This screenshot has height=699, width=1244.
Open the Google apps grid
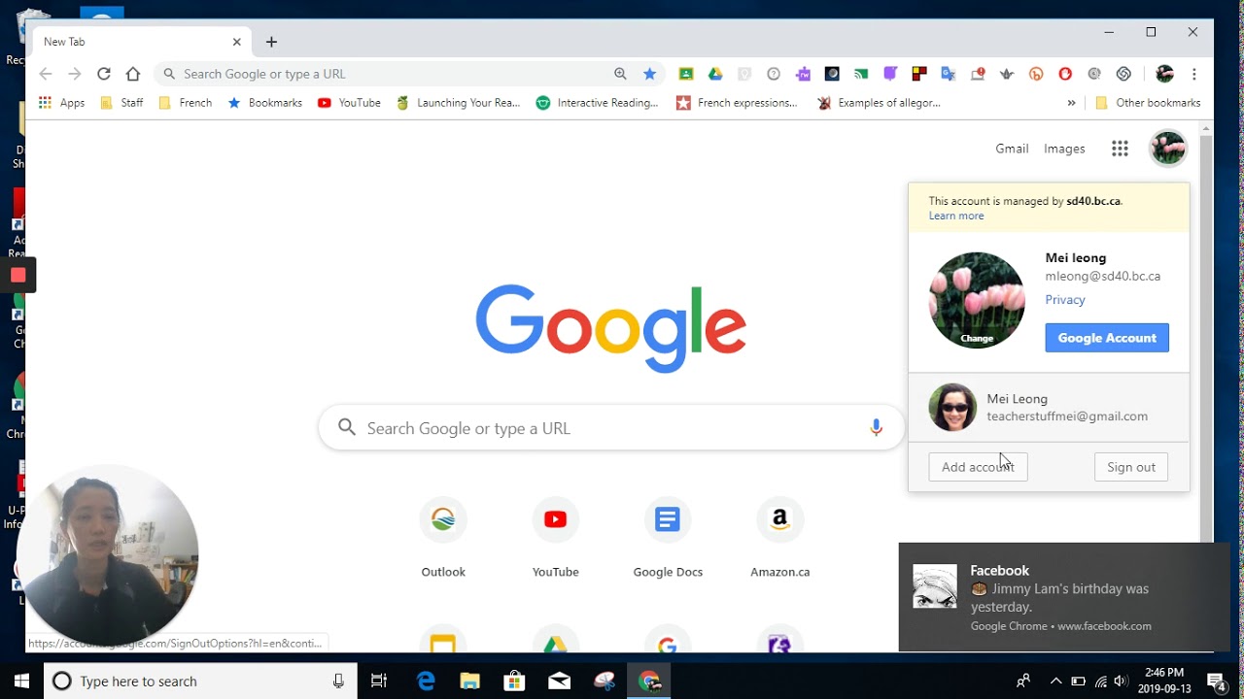(x=1120, y=149)
